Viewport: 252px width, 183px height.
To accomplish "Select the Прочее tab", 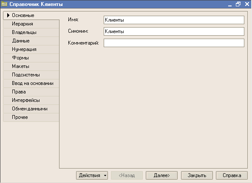I will pyautogui.click(x=31, y=118).
